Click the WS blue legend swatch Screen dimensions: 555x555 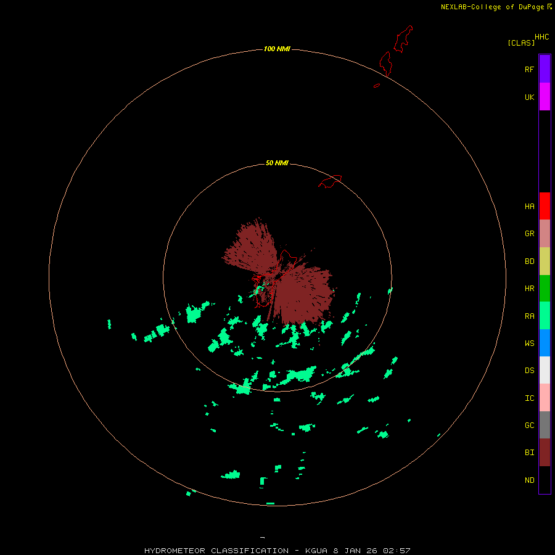tap(545, 343)
